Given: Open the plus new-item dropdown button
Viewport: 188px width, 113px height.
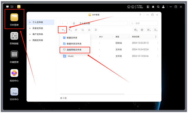Looking at the screenshot, I should tap(63, 30).
